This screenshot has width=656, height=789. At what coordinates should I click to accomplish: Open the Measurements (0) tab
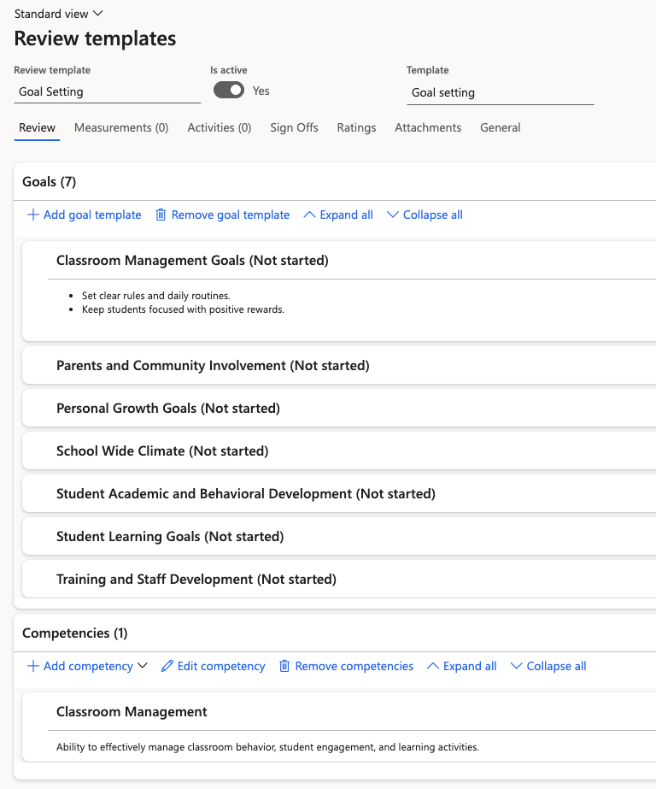point(121,128)
